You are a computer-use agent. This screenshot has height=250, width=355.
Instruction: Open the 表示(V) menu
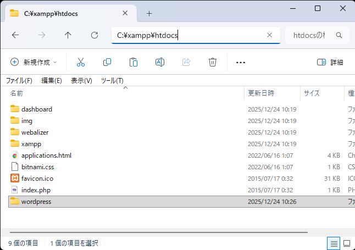(x=81, y=80)
